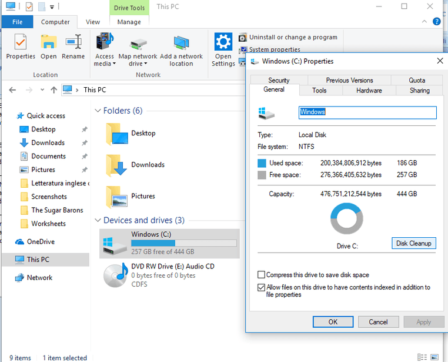Open the Access media dropdown arrow
448x362 pixels.
114,64
